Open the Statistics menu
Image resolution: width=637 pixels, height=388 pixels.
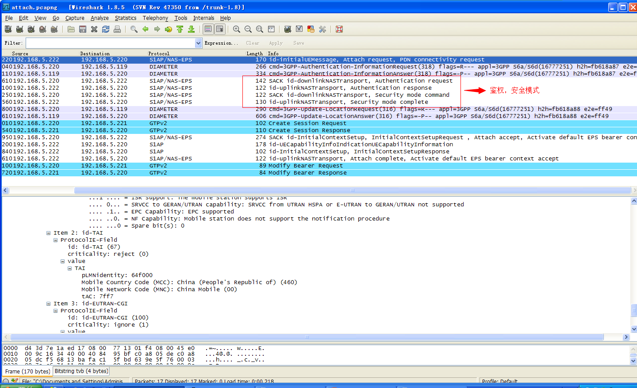(126, 18)
